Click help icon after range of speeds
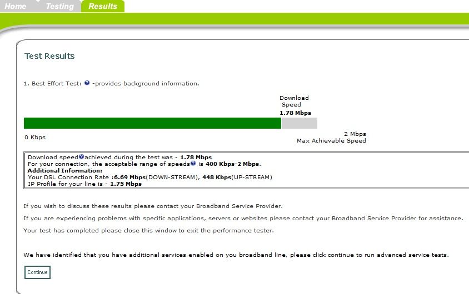The image size is (469, 294). 193,163
